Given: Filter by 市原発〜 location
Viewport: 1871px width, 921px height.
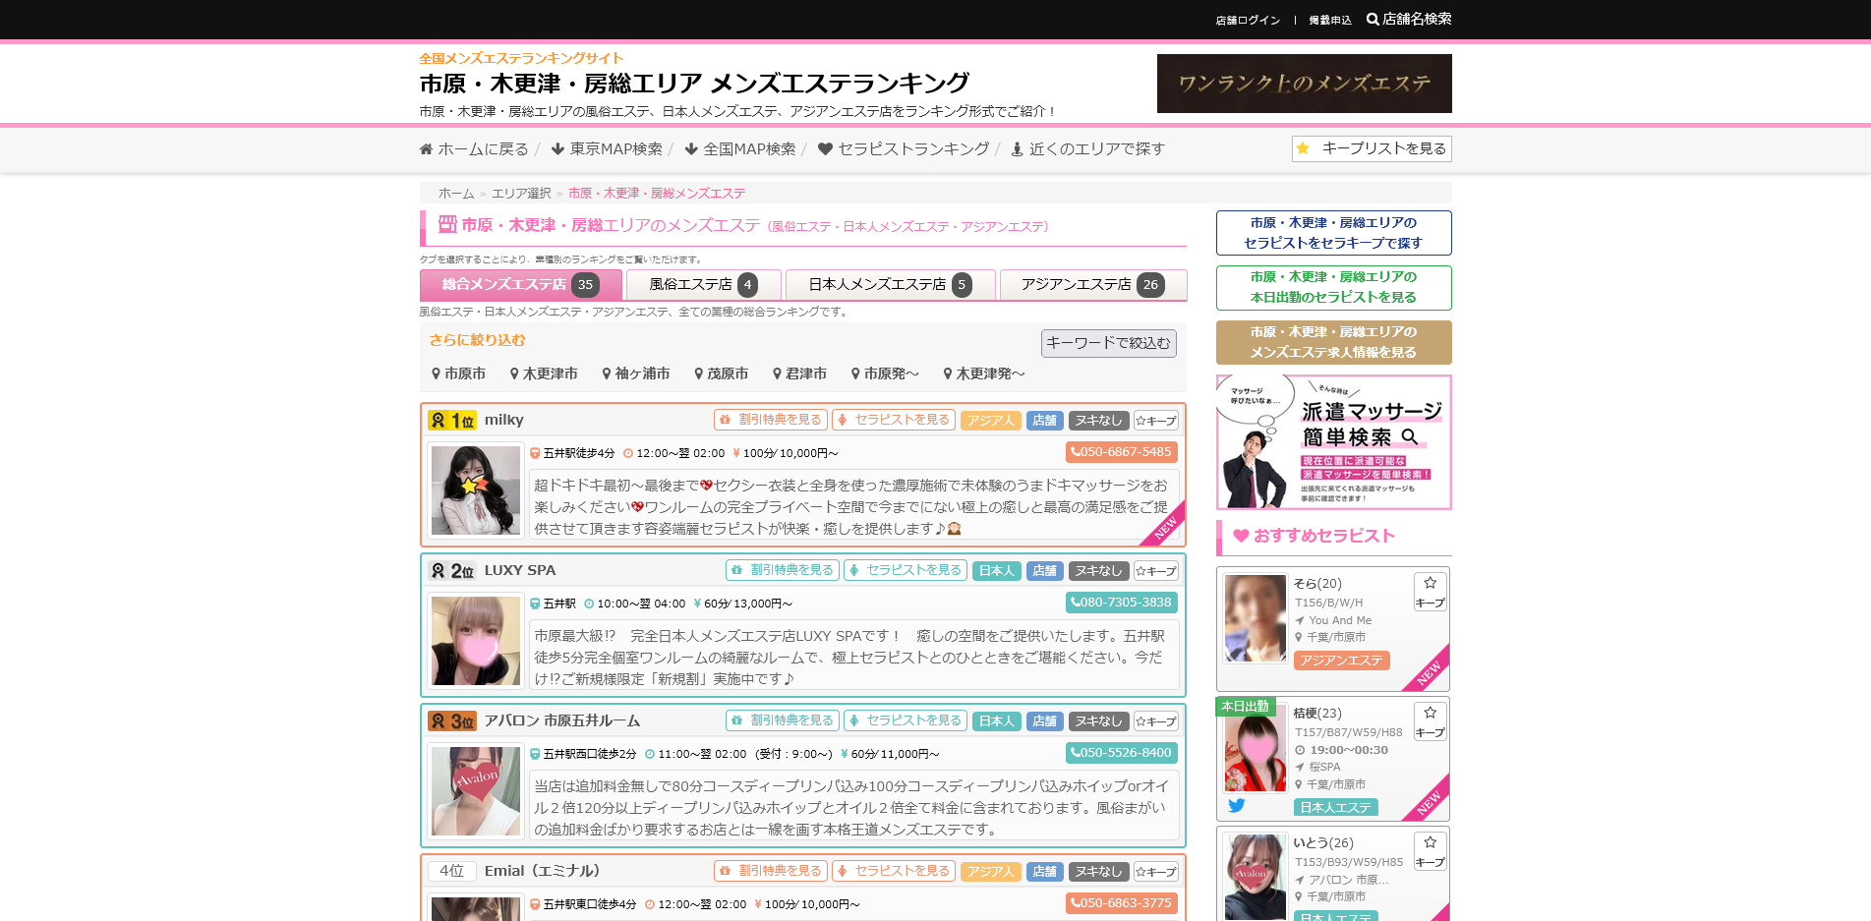Looking at the screenshot, I should 885,374.
